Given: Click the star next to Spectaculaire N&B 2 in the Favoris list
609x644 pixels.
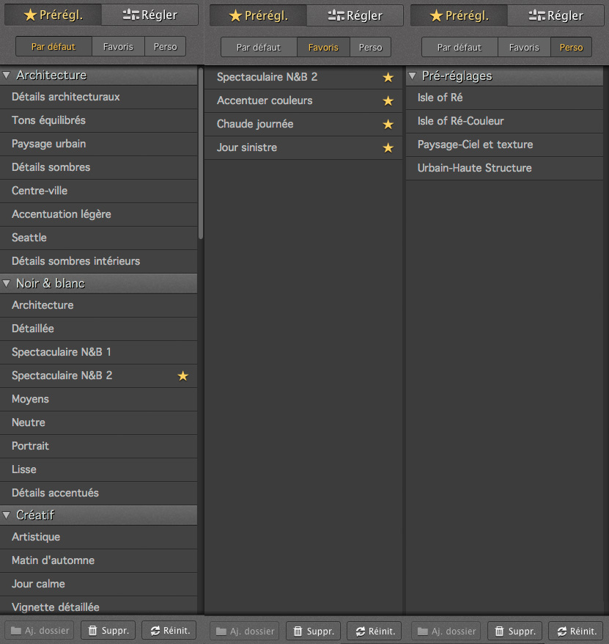Looking at the screenshot, I should [388, 77].
